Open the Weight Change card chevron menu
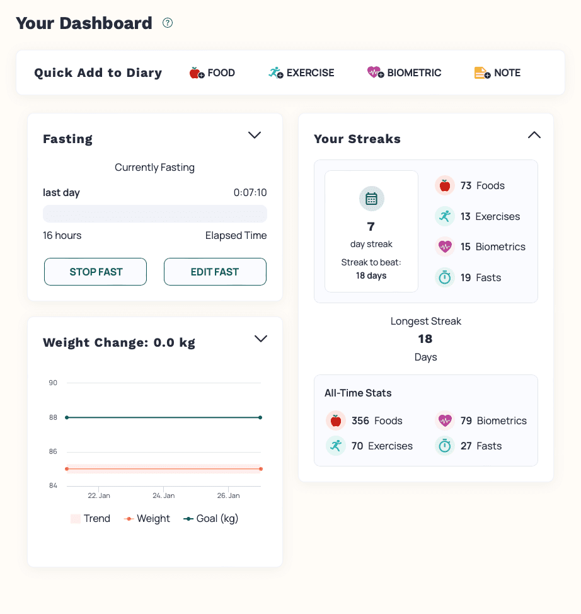Image resolution: width=581 pixels, height=614 pixels. click(x=260, y=339)
